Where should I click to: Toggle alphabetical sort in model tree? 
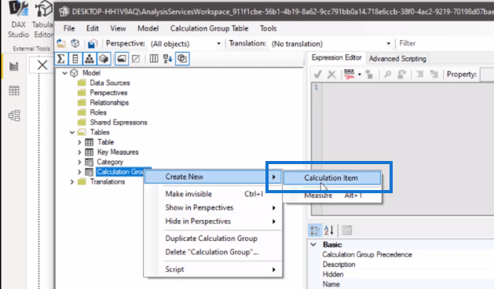point(167,59)
